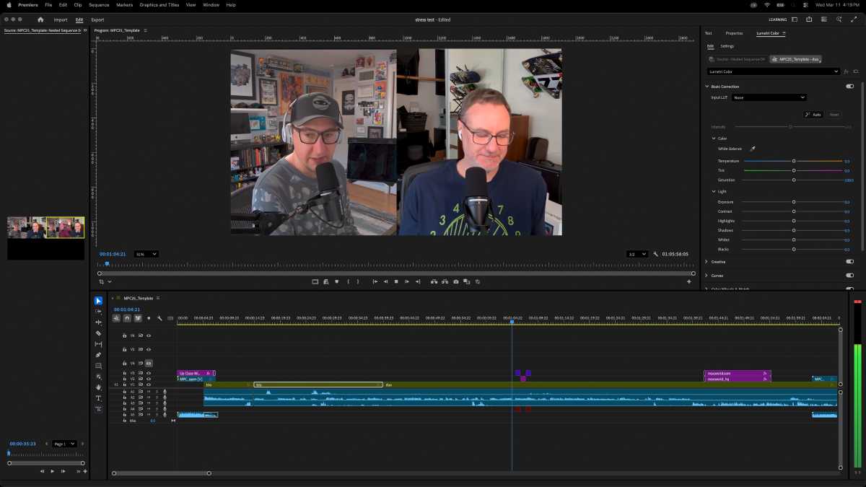Click the Export Frame camera icon

(456, 281)
